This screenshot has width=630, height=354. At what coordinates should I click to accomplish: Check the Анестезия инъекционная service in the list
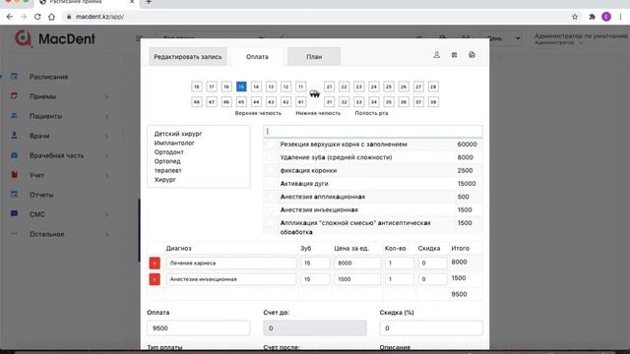[272, 209]
